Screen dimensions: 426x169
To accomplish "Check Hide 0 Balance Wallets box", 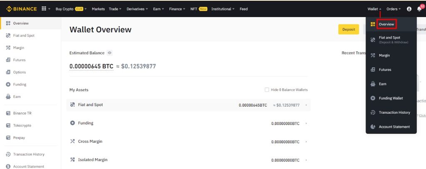I will pos(267,90).
